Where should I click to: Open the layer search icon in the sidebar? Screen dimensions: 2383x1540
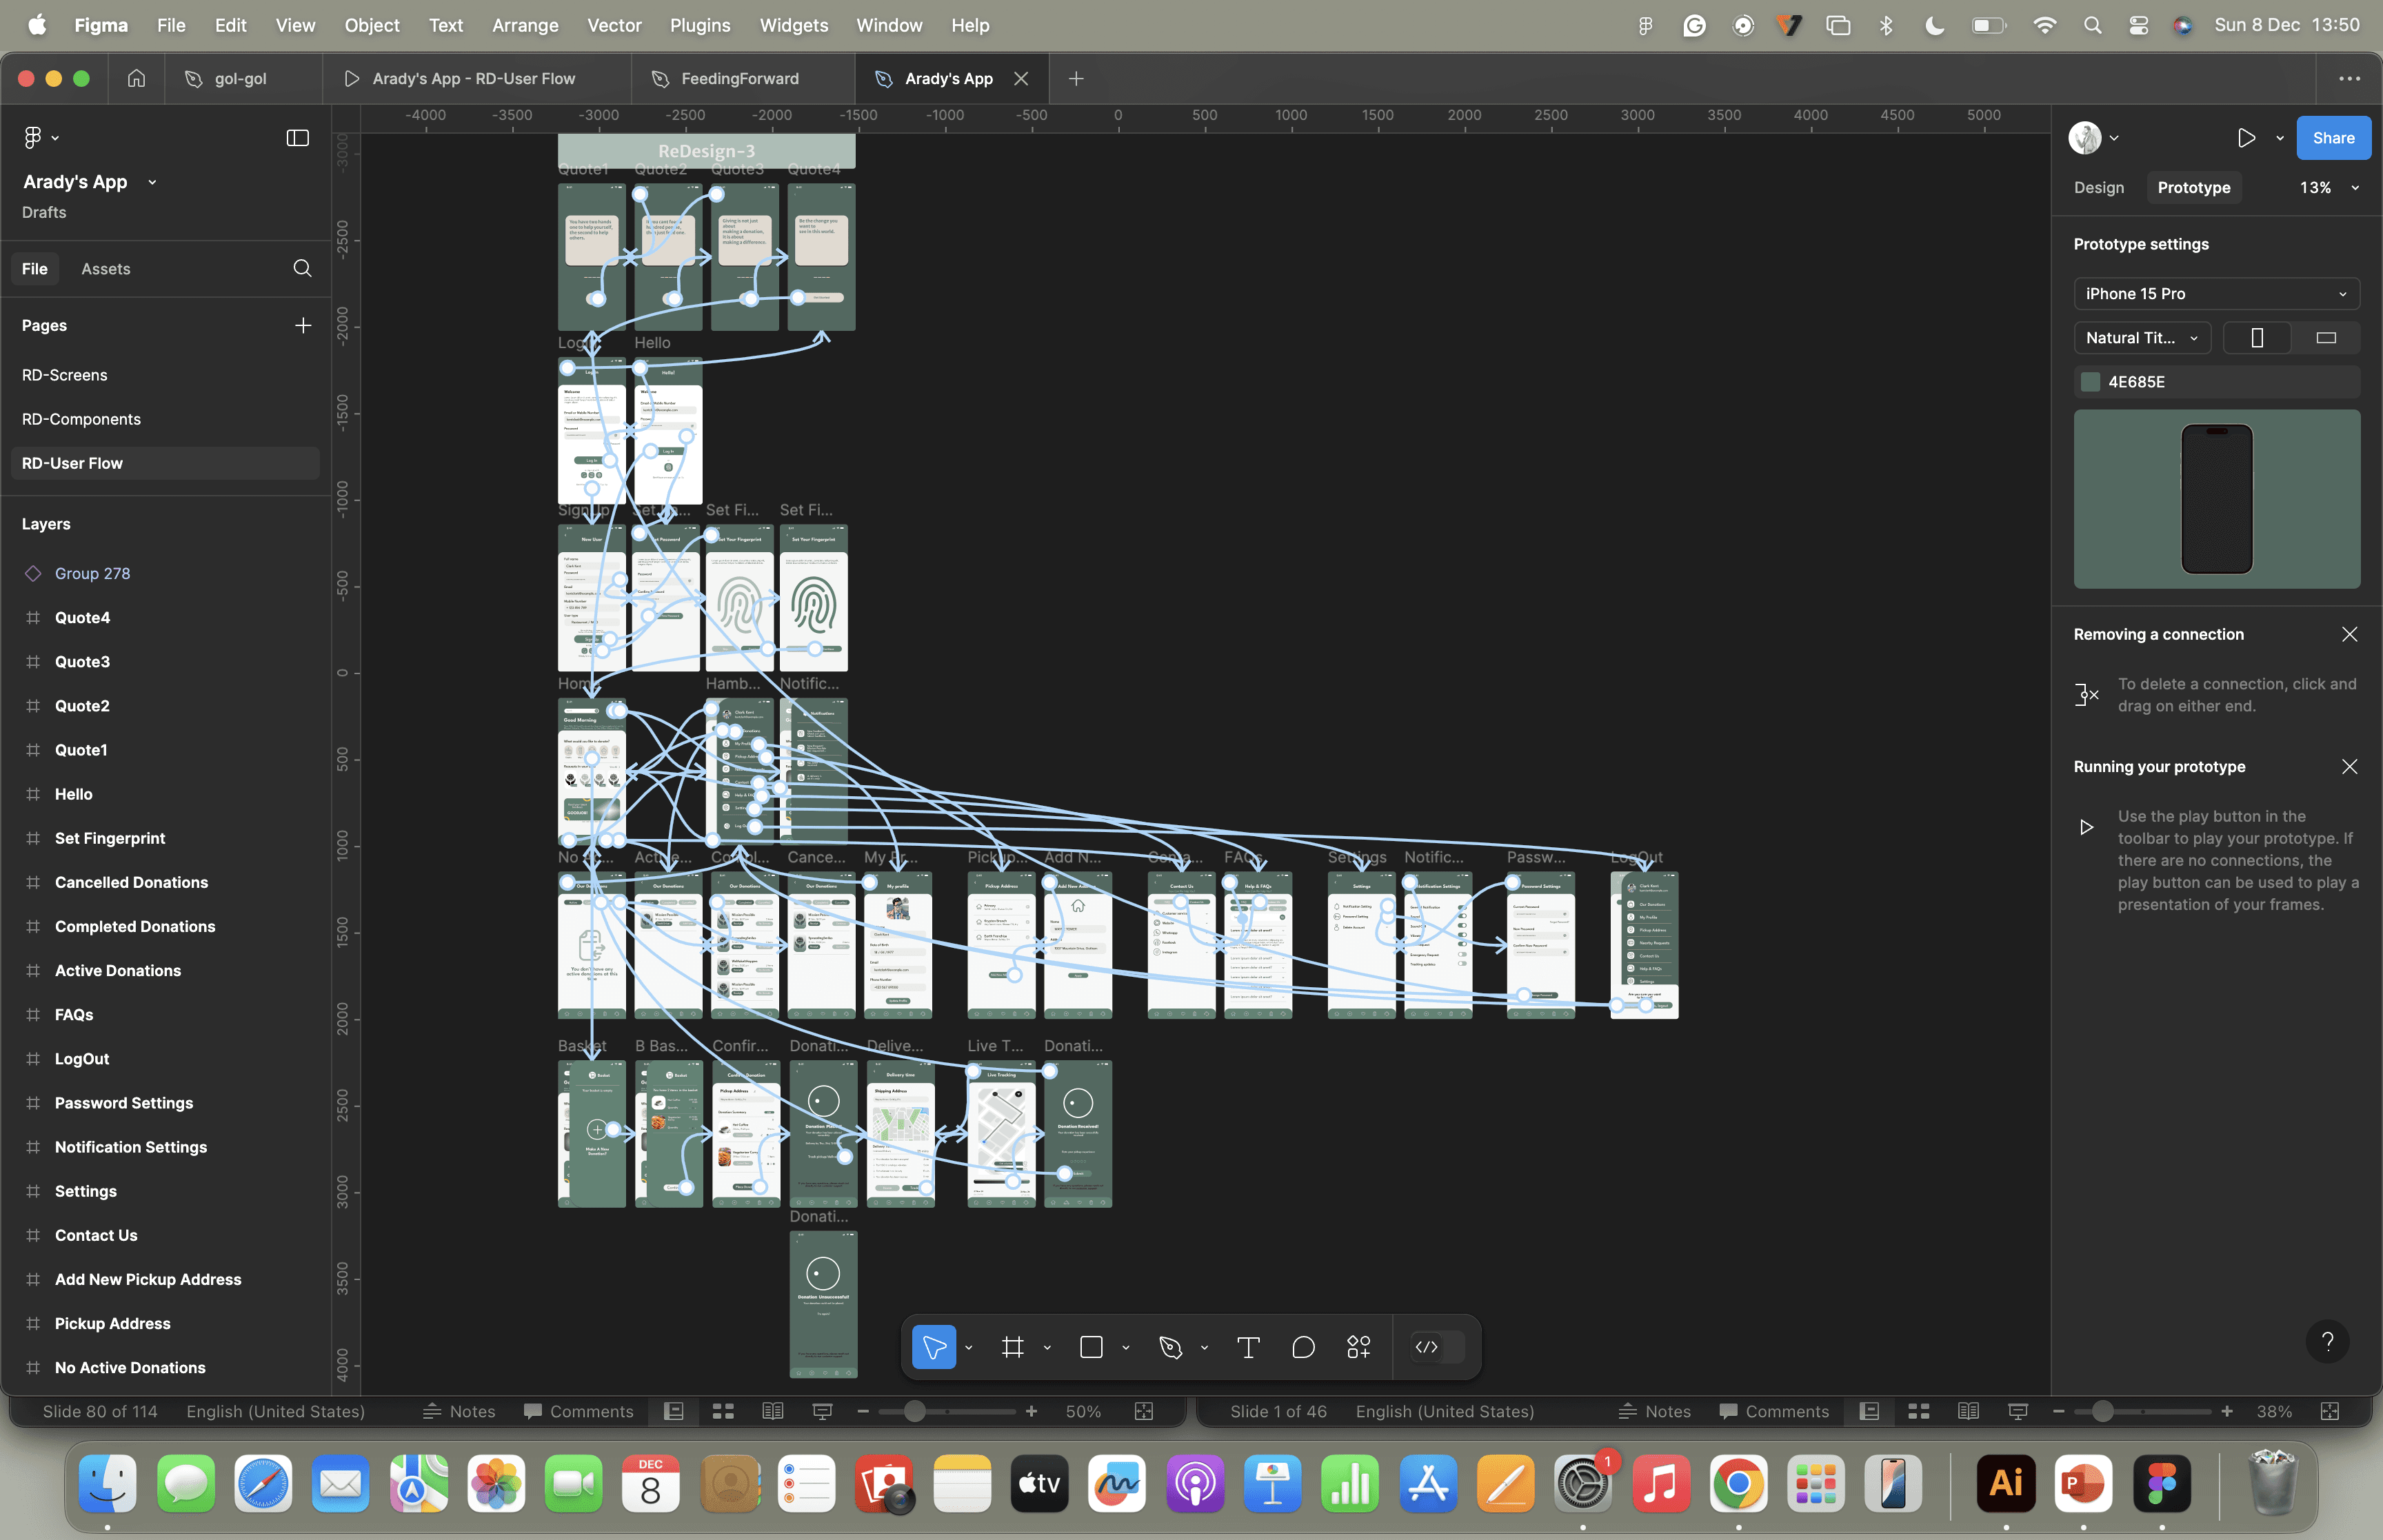[x=301, y=268]
